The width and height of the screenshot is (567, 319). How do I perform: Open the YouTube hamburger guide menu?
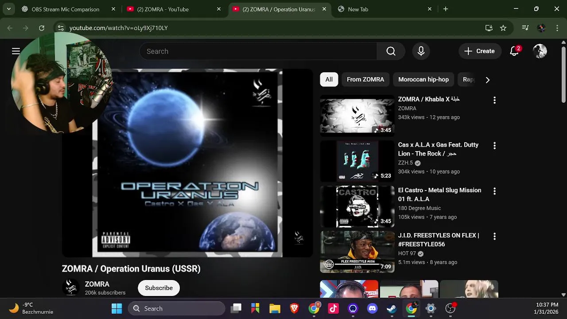(x=16, y=51)
